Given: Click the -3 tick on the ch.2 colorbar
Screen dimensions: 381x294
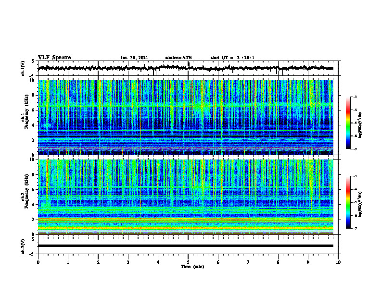Looking at the screenshot, I should [x=355, y=176].
